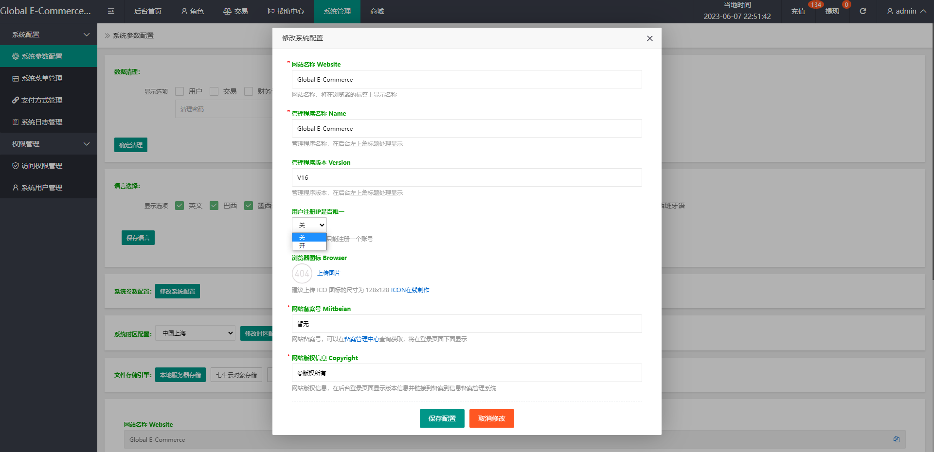Viewport: 934px width, 452px height.
Task: Choose 关 in the open dropdown list
Action: tap(309, 237)
